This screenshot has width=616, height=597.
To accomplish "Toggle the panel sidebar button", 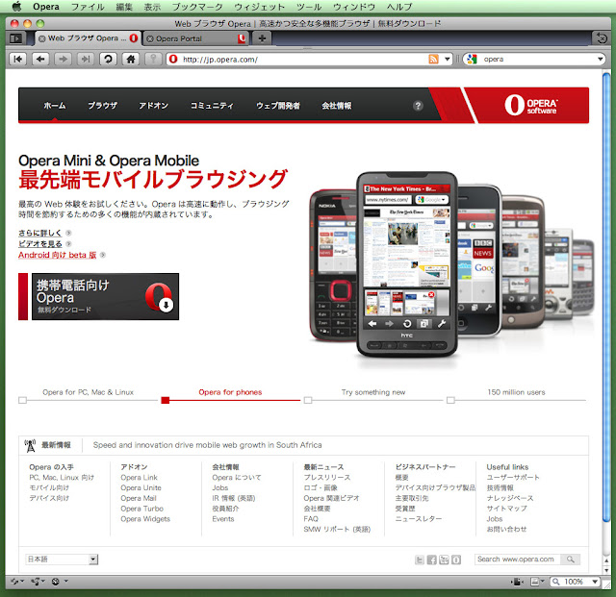I will [x=16, y=38].
